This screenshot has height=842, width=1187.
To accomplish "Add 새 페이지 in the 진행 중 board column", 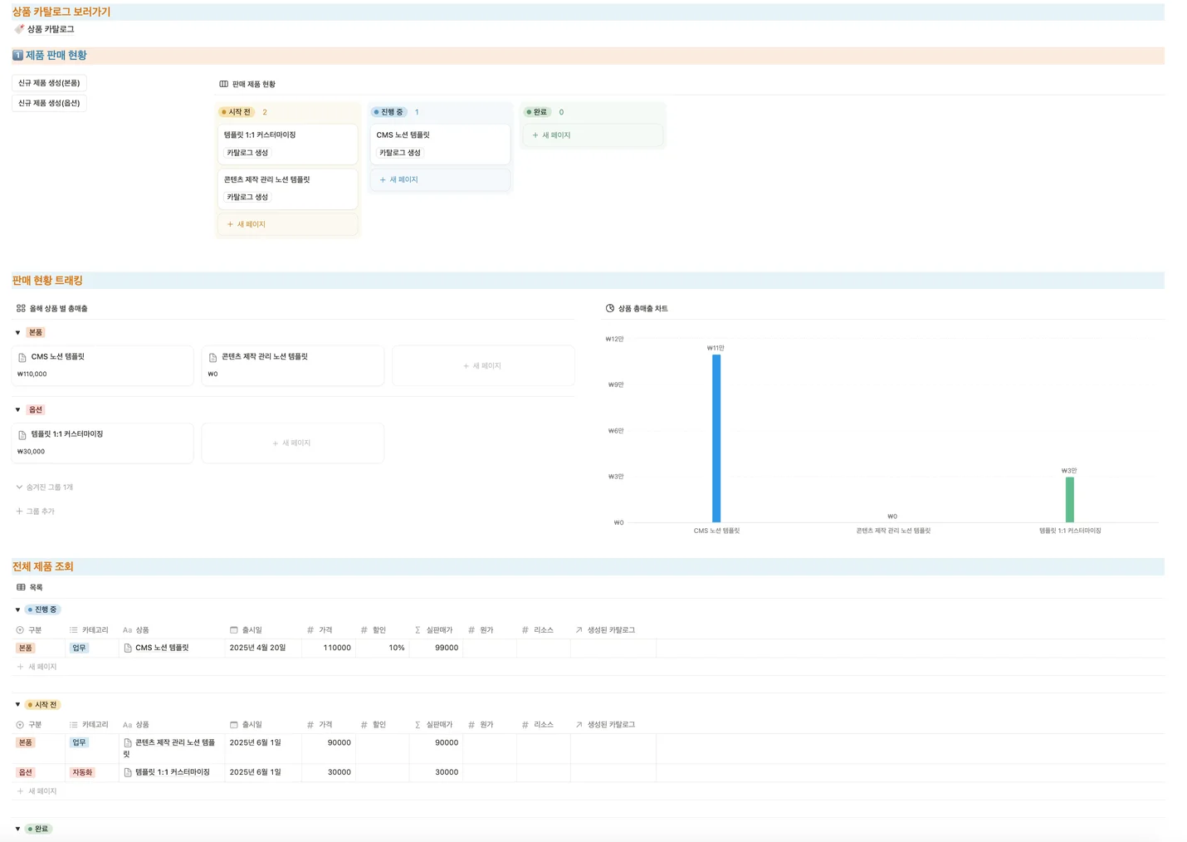I will [x=440, y=179].
